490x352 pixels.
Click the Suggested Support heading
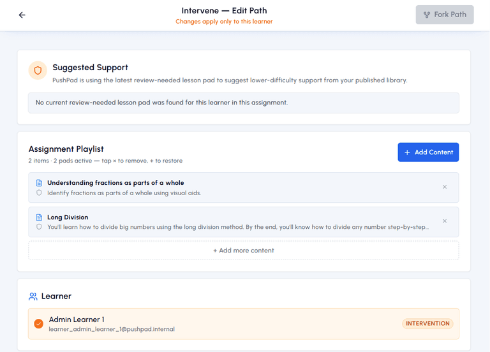pyautogui.click(x=90, y=68)
